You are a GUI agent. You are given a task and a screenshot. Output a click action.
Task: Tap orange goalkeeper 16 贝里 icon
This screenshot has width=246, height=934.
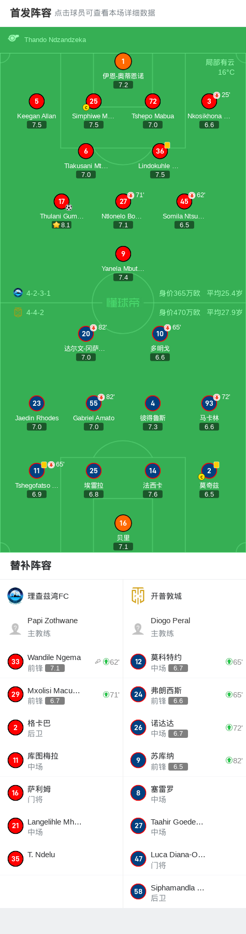click(123, 523)
